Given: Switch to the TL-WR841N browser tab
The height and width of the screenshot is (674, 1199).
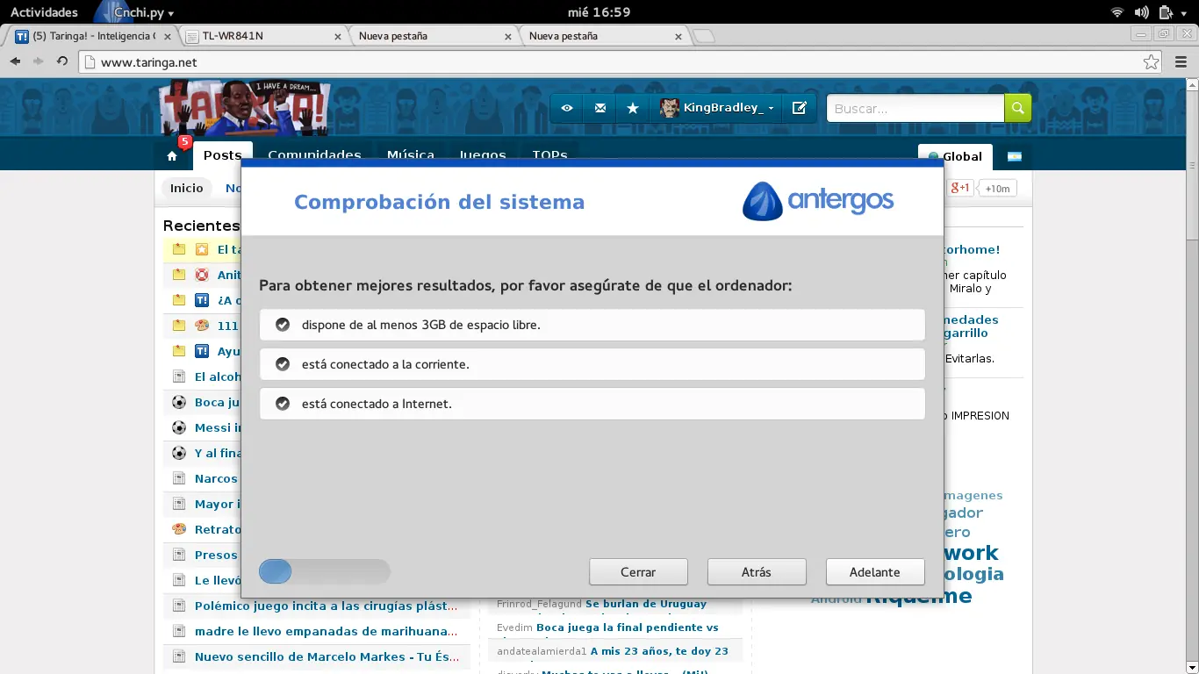Looking at the screenshot, I should point(263,36).
